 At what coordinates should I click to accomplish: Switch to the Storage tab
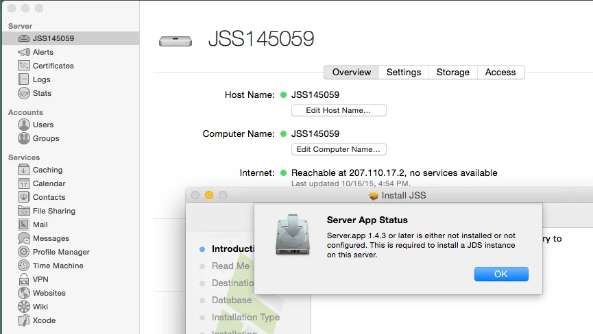click(x=452, y=72)
